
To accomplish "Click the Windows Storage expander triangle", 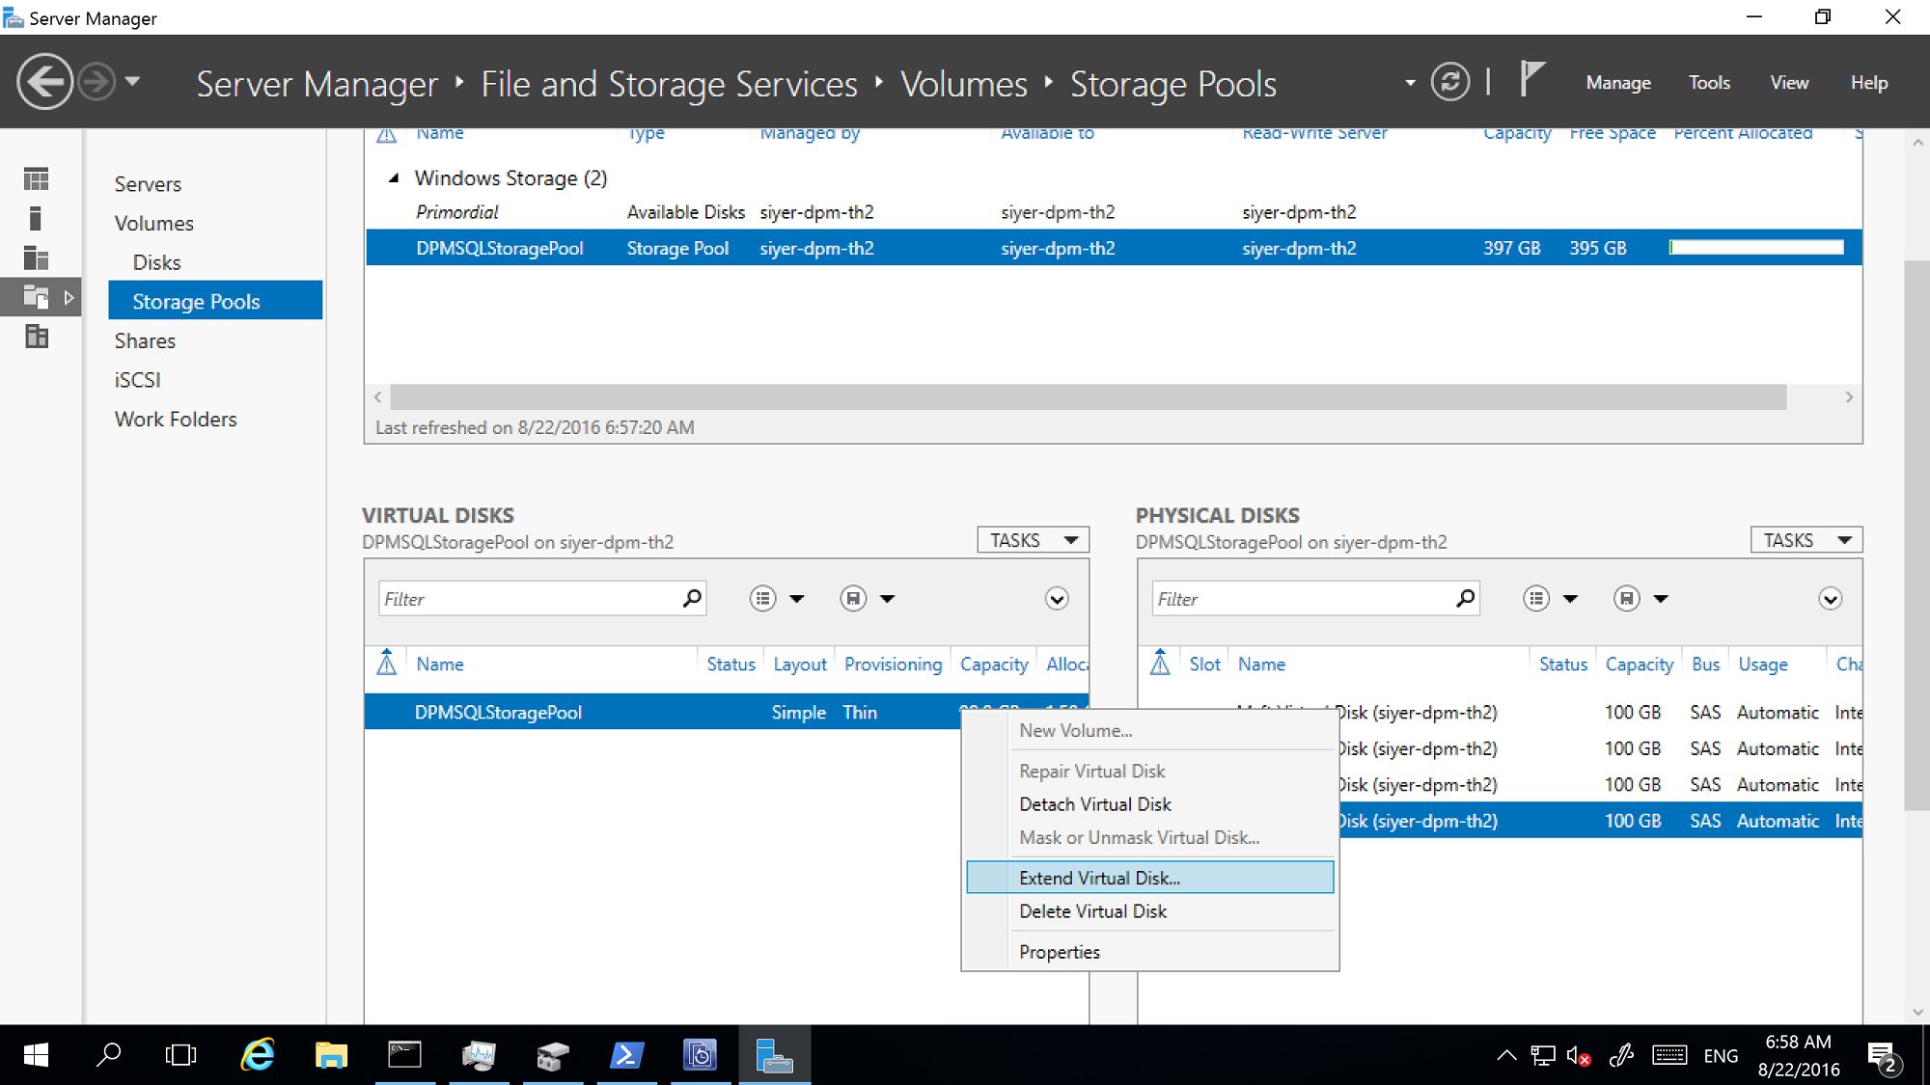I will click(393, 177).
